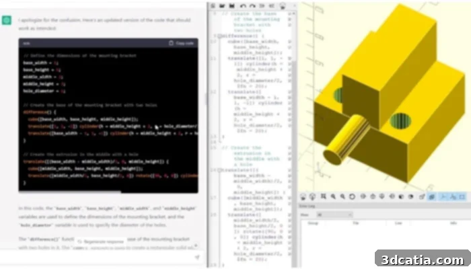Toggle Perspective projection in viewer toolbar
Screen dimensions: 471x269
[423, 196]
